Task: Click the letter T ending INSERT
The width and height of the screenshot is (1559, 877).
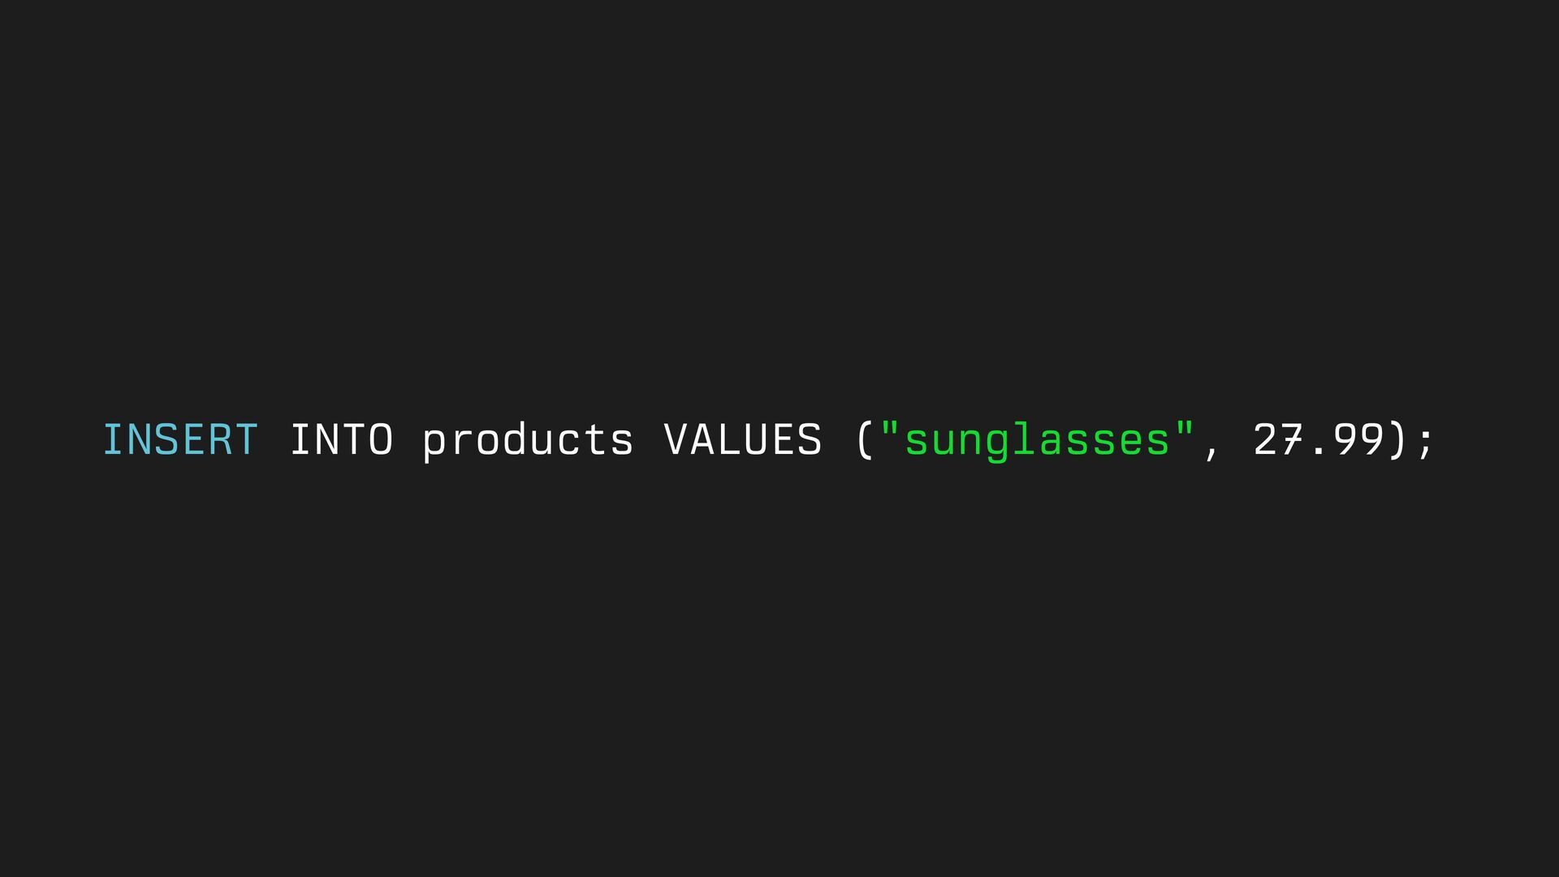Action: (x=247, y=440)
